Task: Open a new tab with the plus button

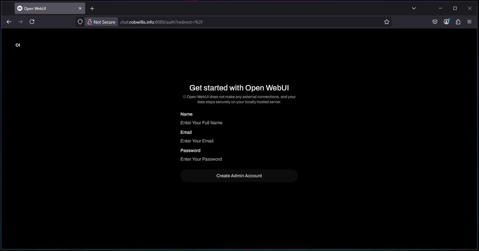Action: [x=92, y=9]
